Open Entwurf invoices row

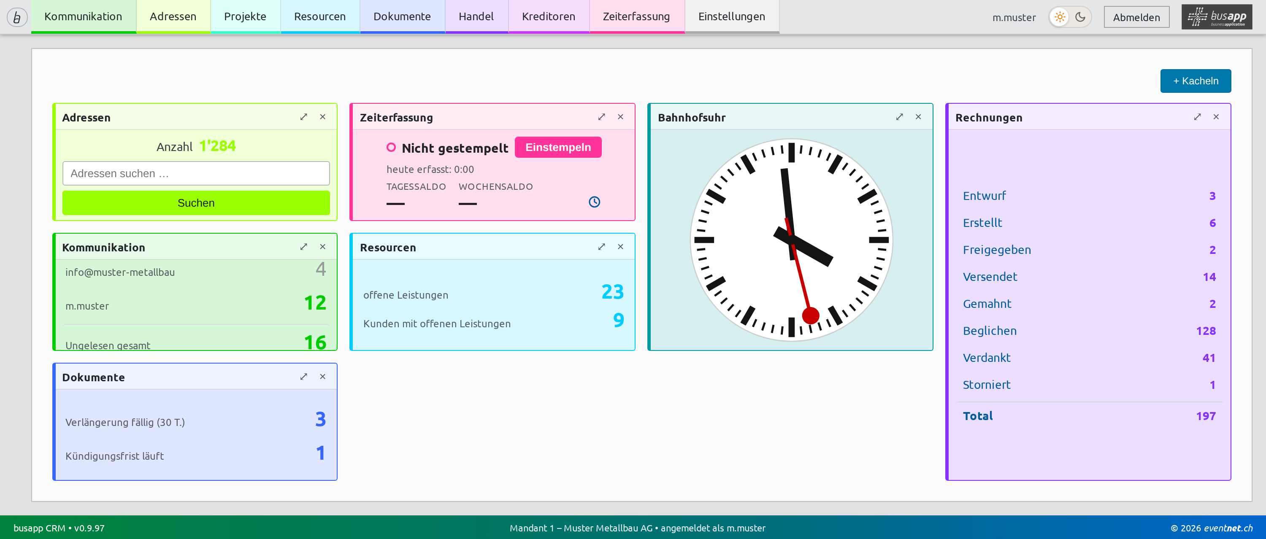click(x=1089, y=196)
